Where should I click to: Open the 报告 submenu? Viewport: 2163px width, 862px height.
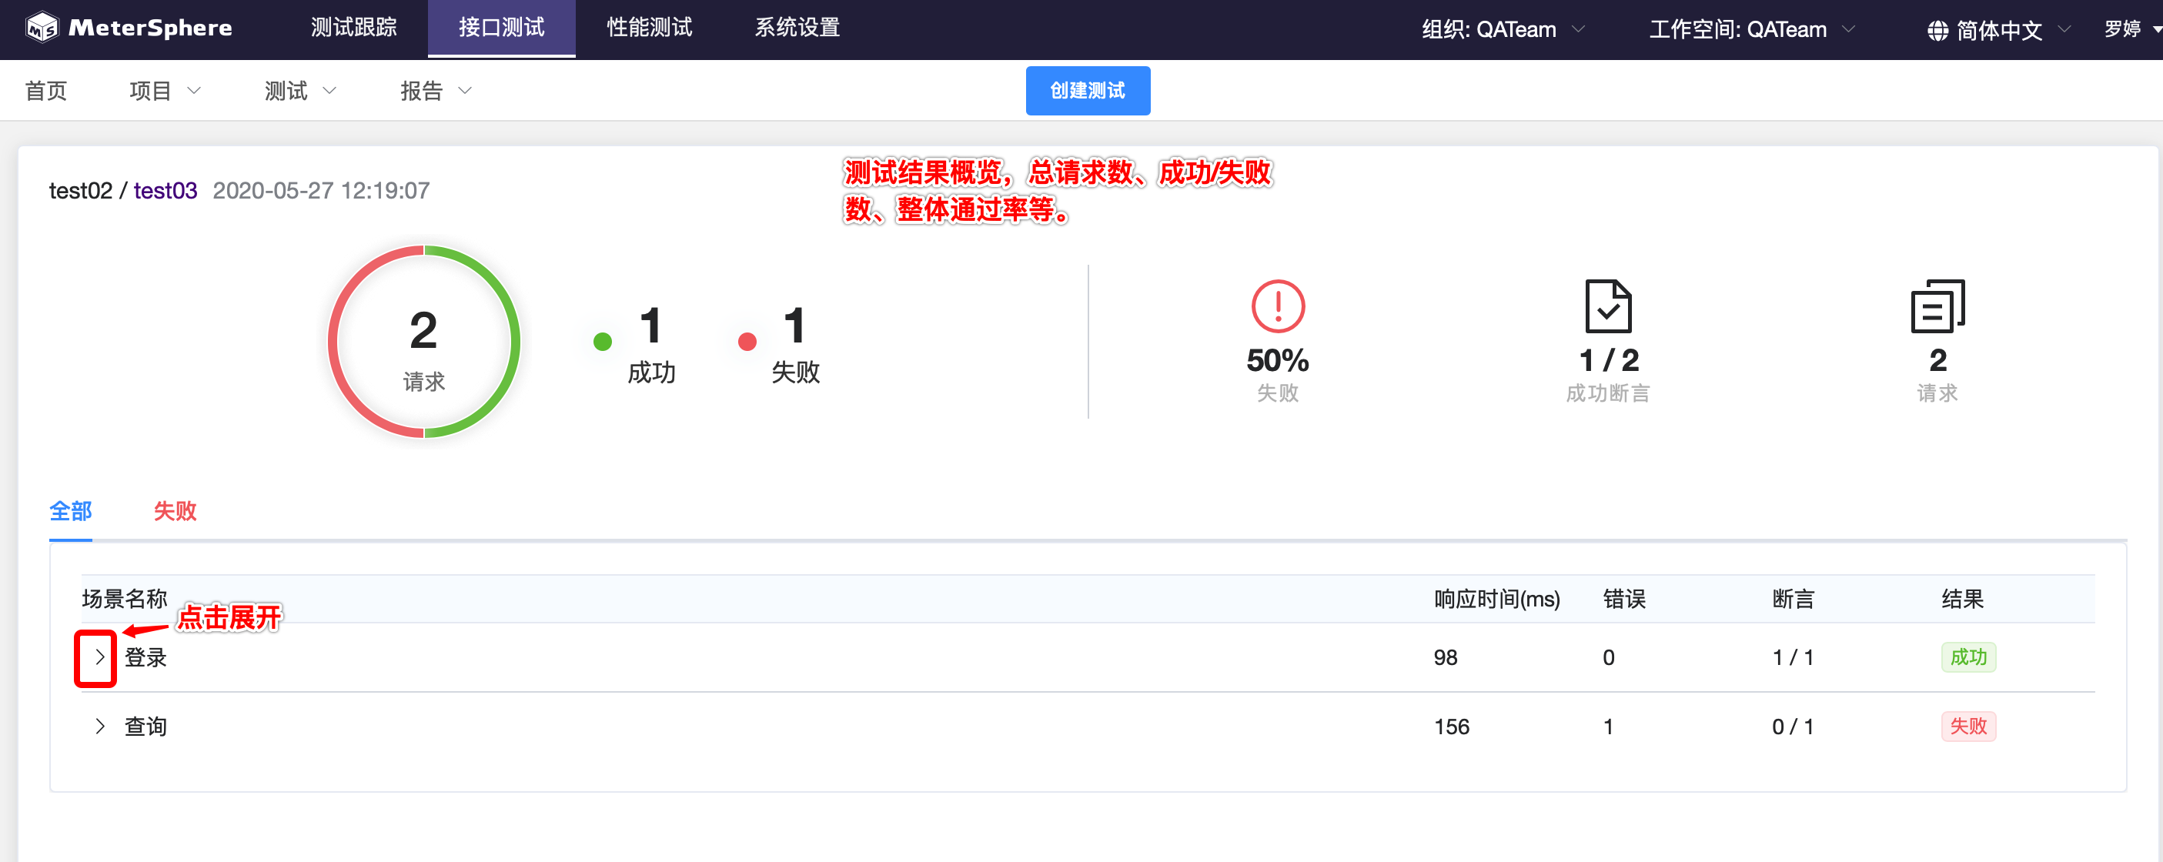click(x=436, y=91)
